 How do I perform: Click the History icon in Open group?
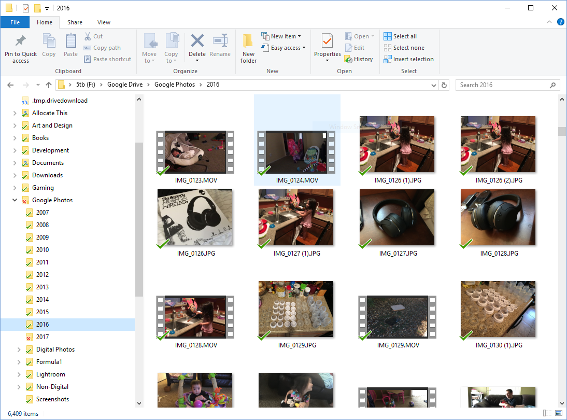pyautogui.click(x=348, y=59)
